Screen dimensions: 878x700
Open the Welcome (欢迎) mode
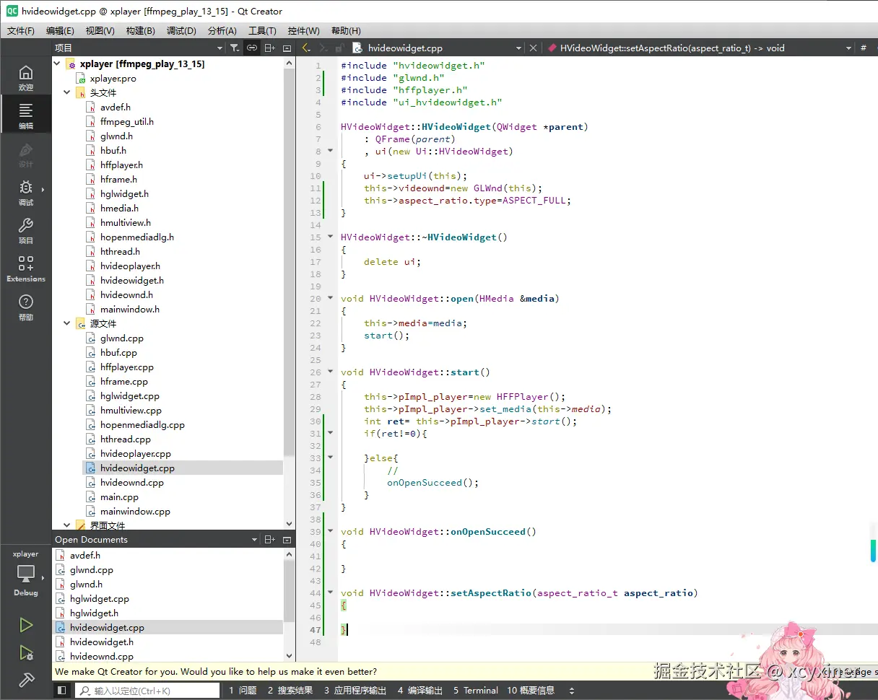click(x=26, y=77)
